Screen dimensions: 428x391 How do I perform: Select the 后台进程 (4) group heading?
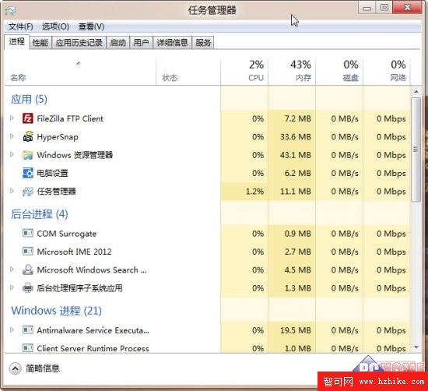40,214
